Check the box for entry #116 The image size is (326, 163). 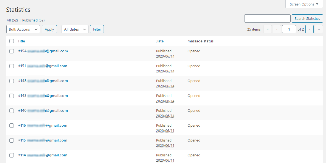pyautogui.click(x=12, y=126)
